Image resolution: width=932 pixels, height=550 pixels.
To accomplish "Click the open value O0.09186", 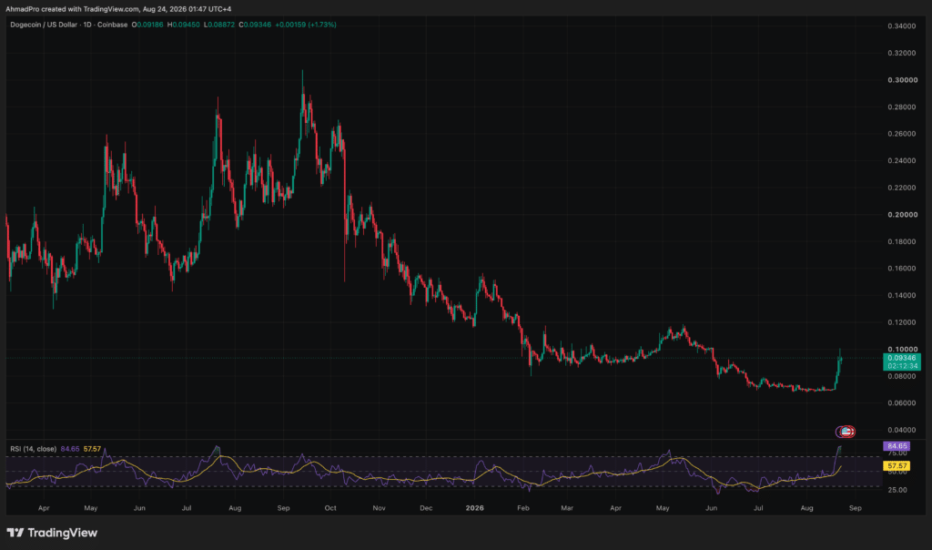I will [x=148, y=25].
